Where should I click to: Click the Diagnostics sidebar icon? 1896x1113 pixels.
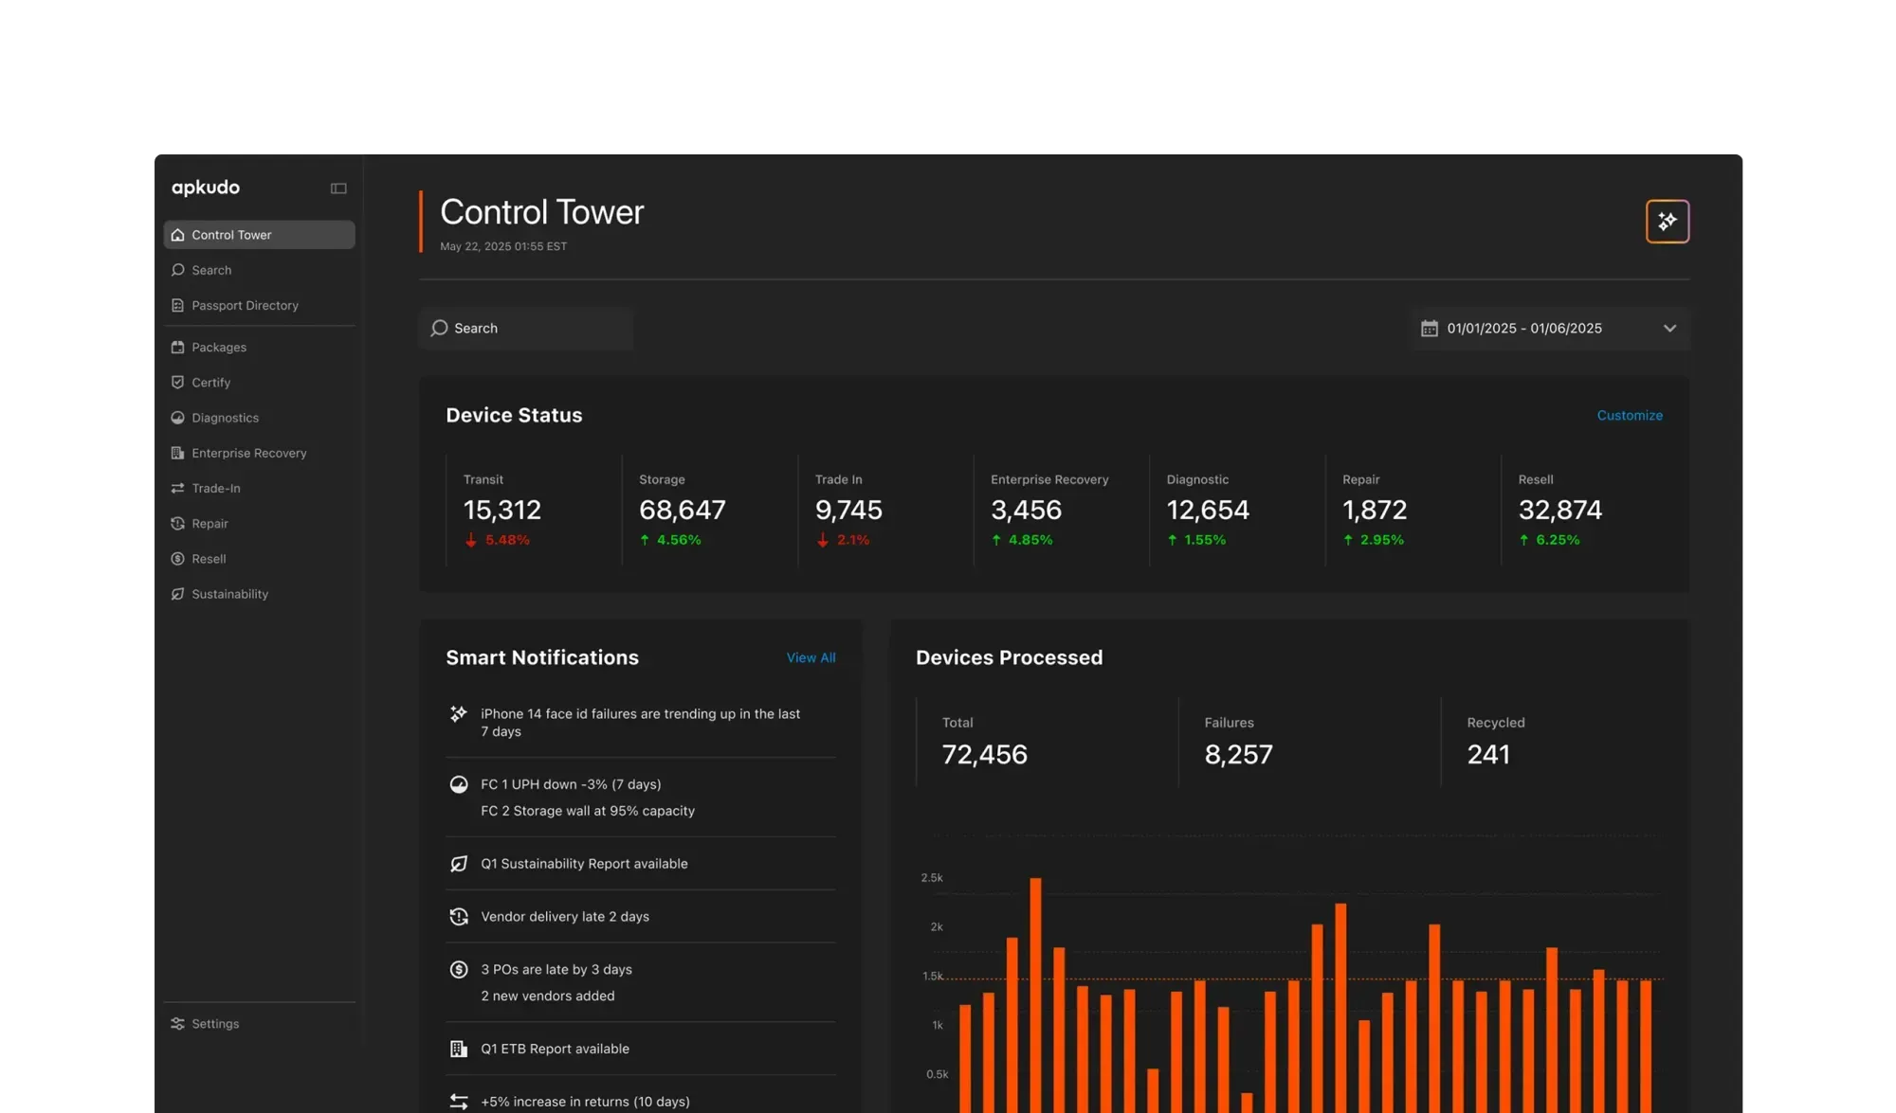pos(177,418)
